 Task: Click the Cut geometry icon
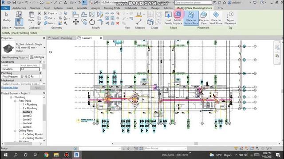tap(46, 18)
